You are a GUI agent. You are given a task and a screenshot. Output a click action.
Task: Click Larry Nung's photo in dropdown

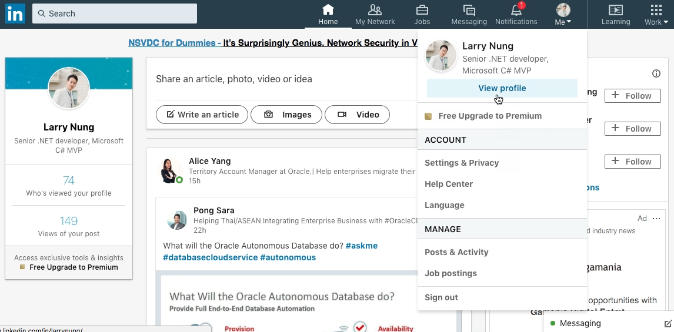pos(441,56)
